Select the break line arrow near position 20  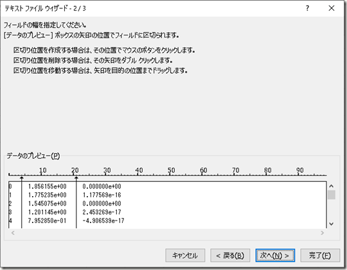[76, 178]
